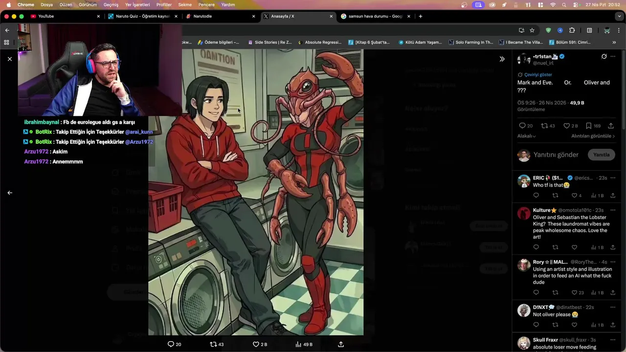The image size is (626, 352).
Task: Open 'Solo Farming In Th...' bookmark
Action: pos(471,43)
